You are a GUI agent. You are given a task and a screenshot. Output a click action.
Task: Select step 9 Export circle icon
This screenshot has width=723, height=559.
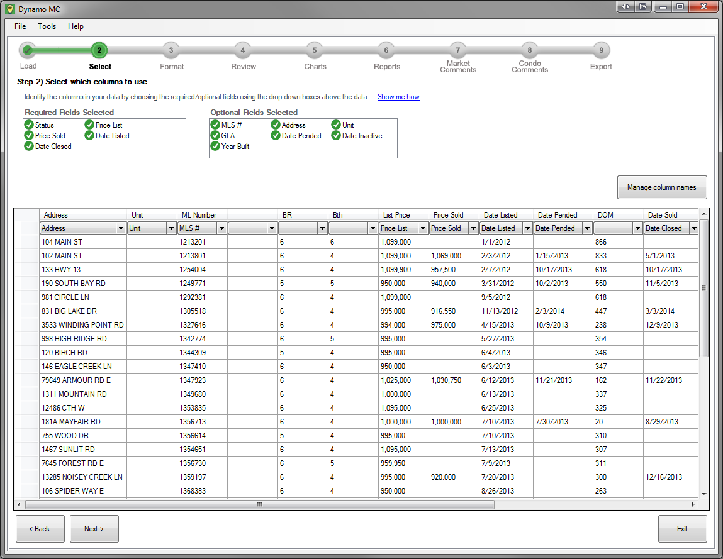tap(602, 50)
